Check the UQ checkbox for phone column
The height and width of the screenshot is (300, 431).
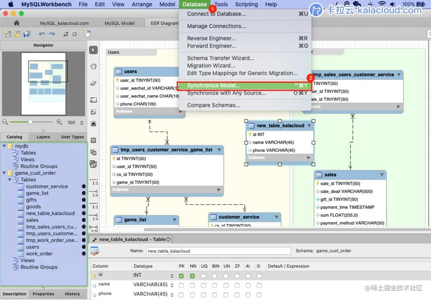click(204, 295)
